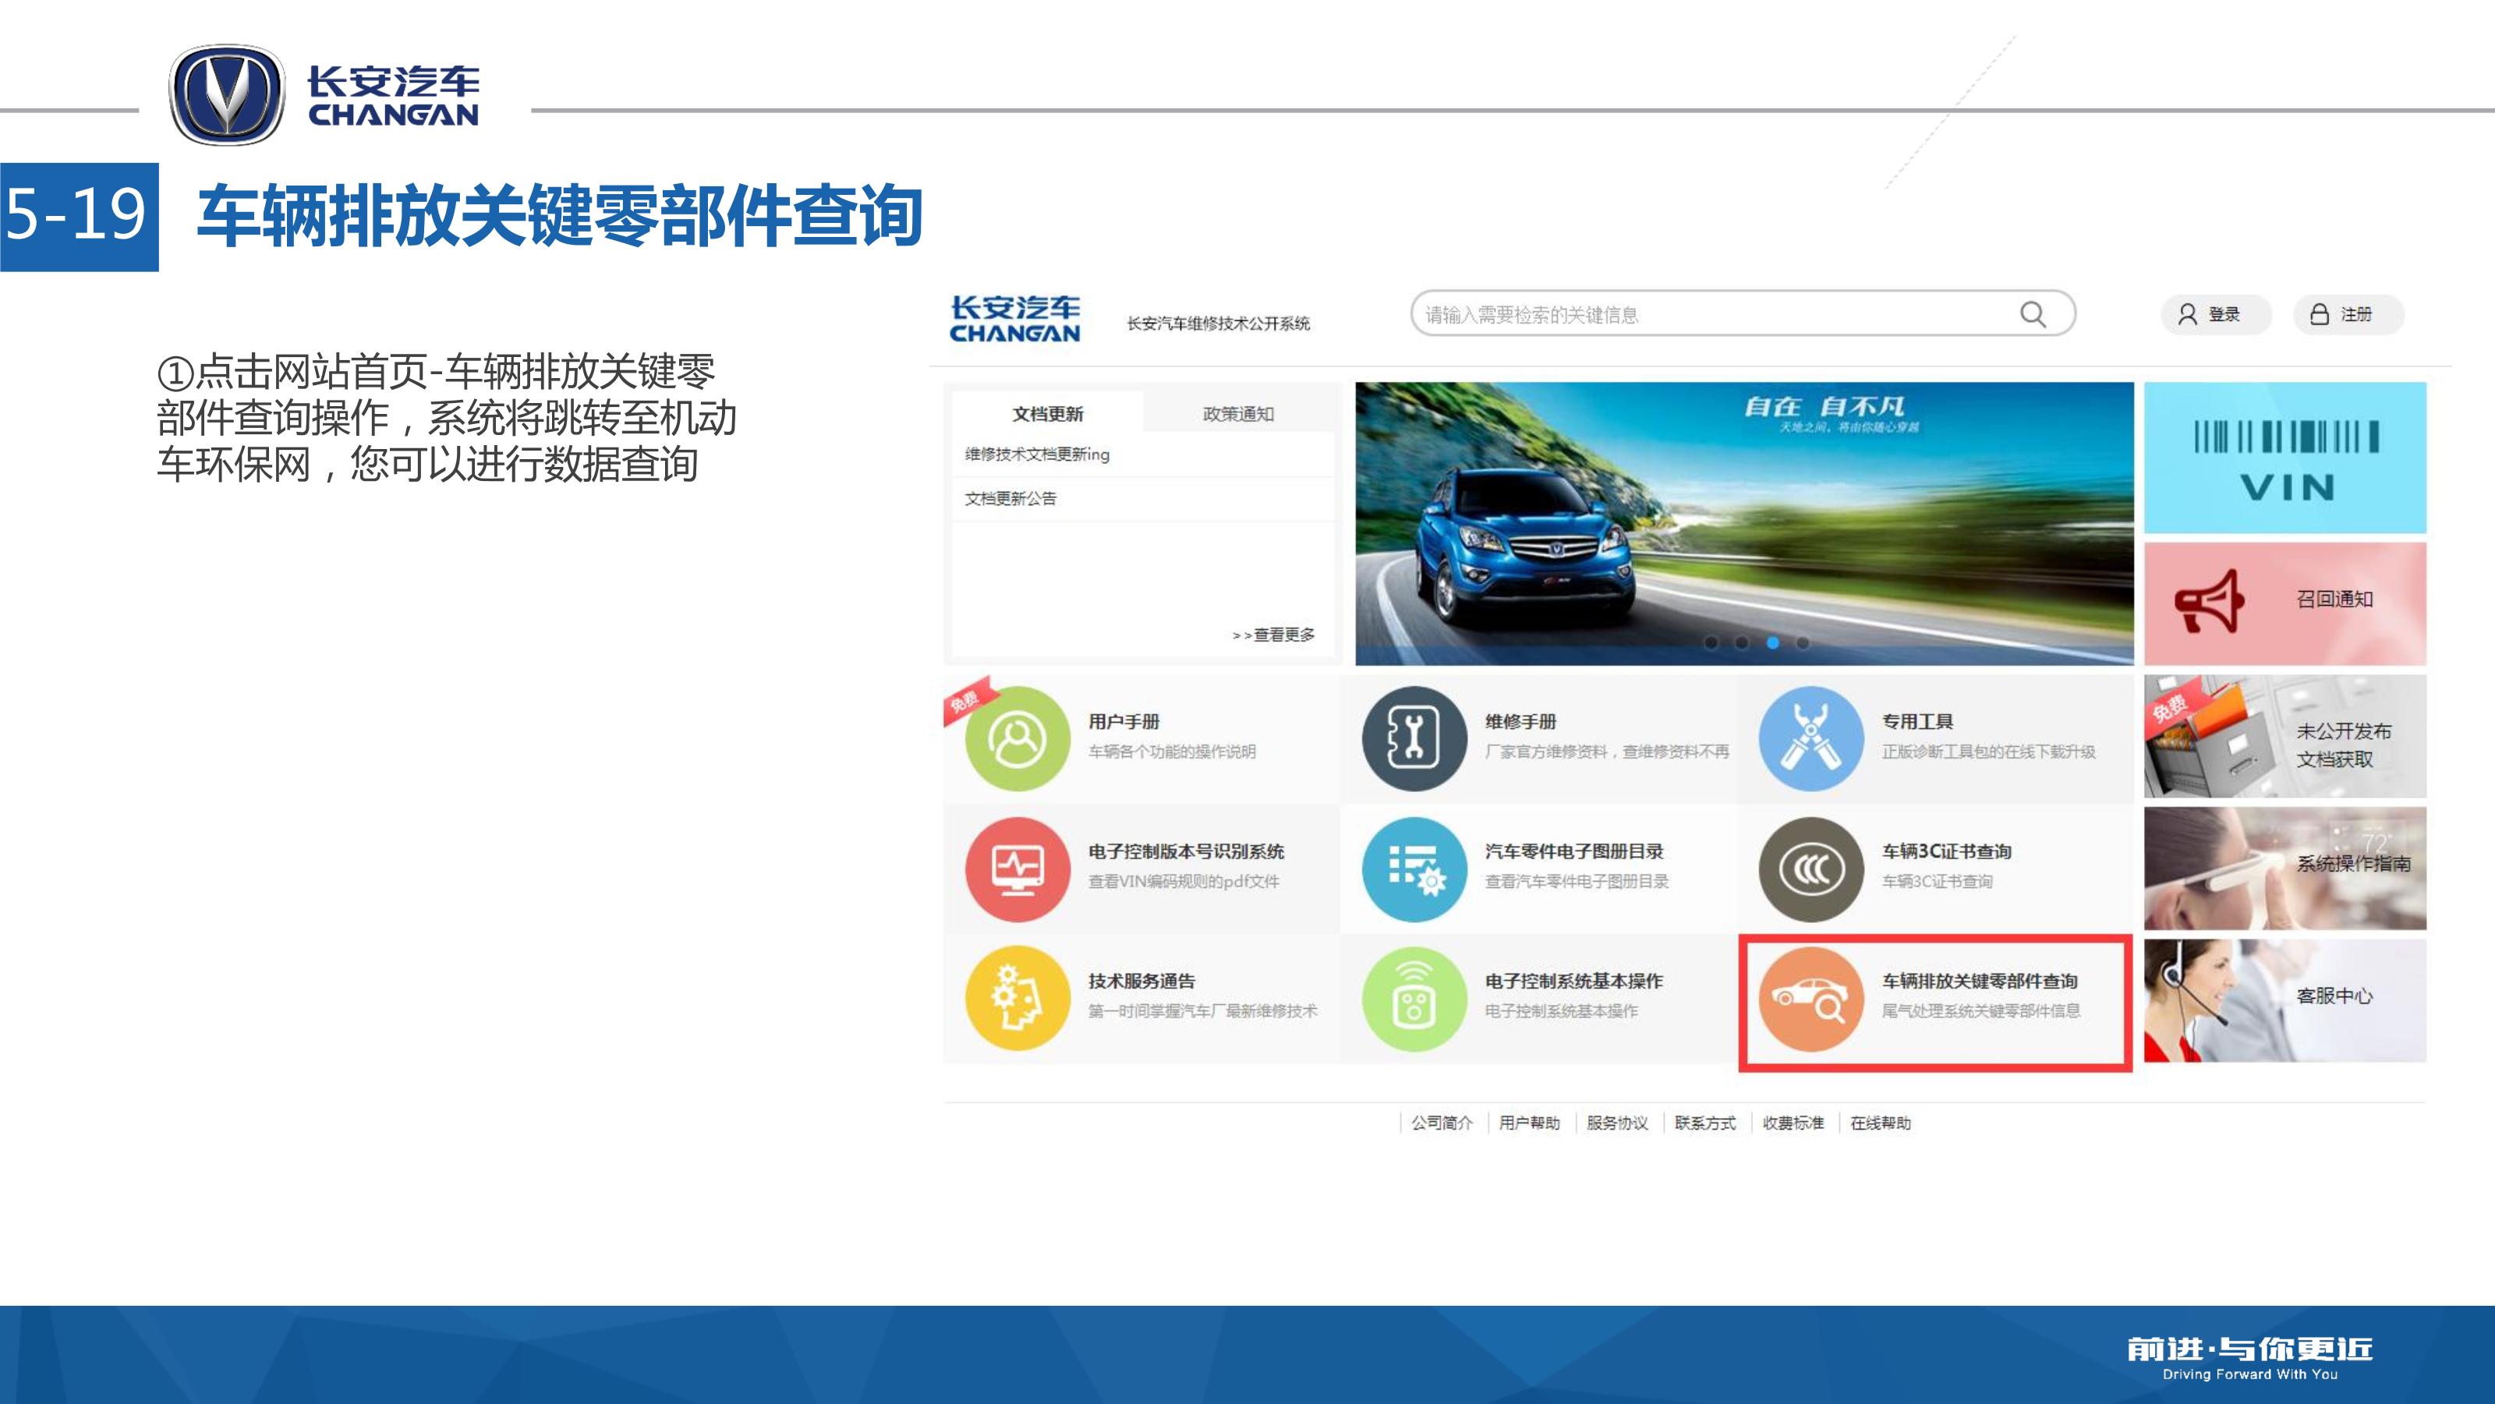Click the 登录 login button
The height and width of the screenshot is (1404, 2495).
(x=2211, y=315)
